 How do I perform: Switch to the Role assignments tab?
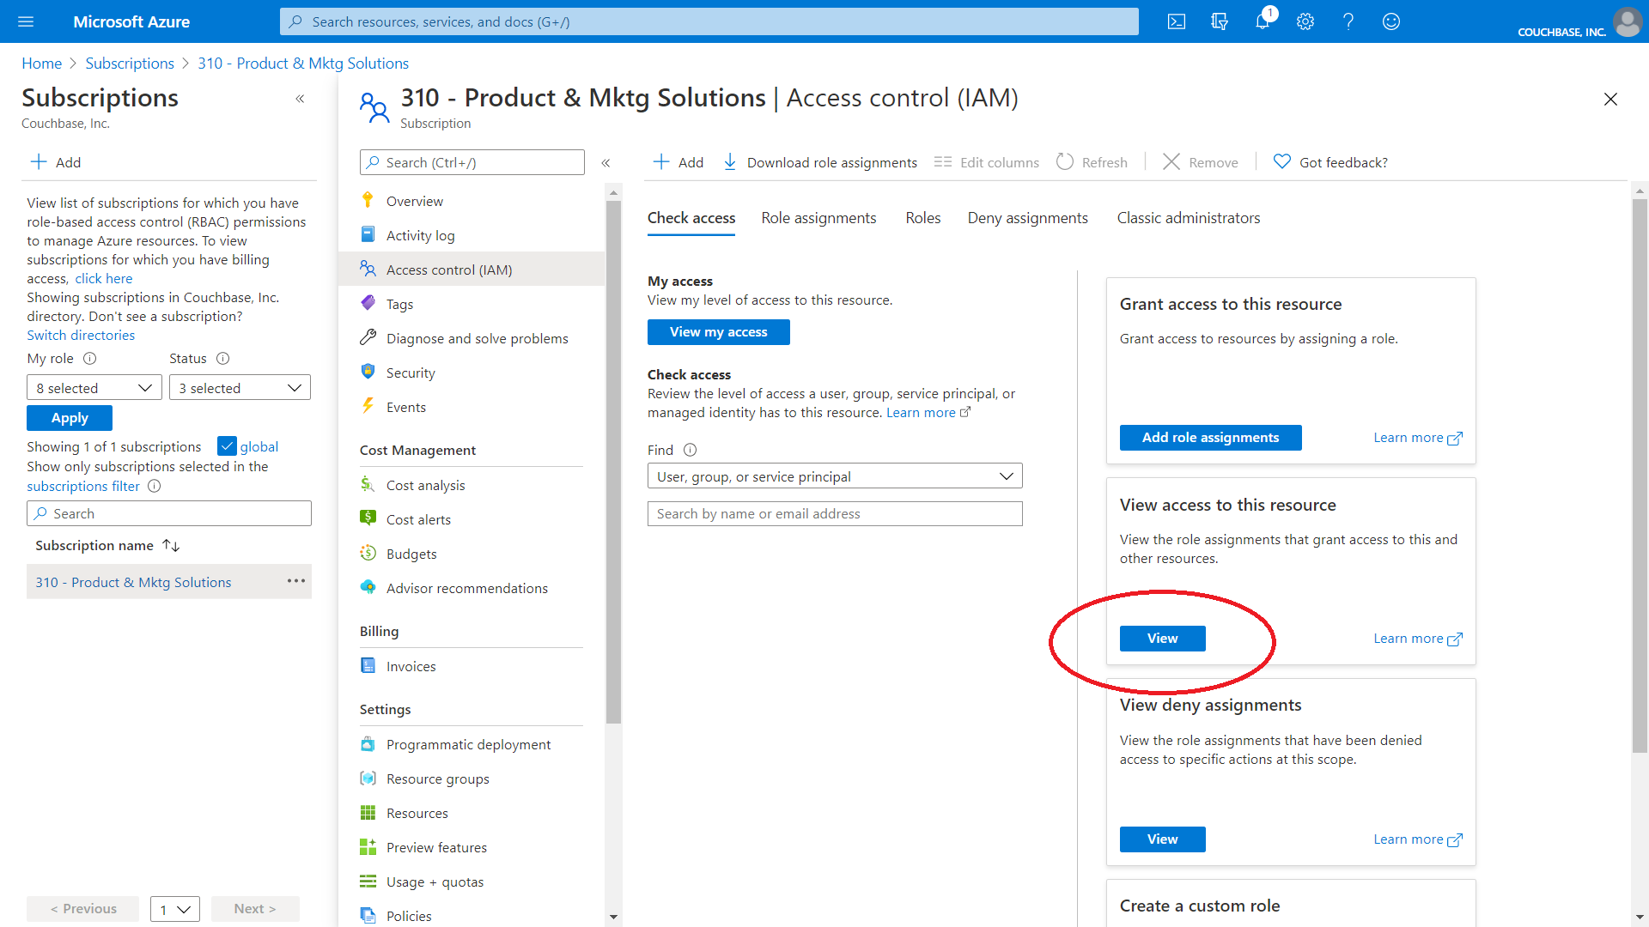818,217
